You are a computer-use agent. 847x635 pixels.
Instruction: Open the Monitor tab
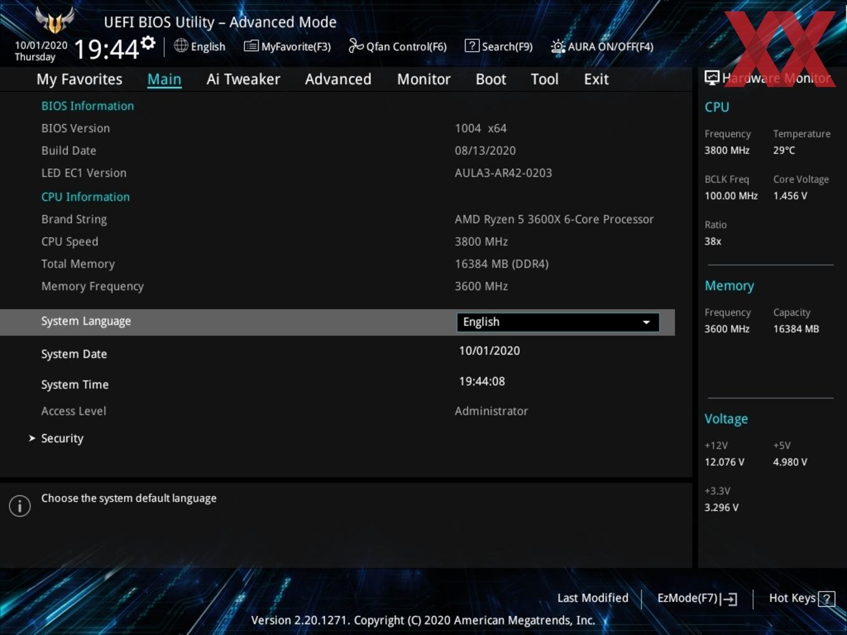423,79
